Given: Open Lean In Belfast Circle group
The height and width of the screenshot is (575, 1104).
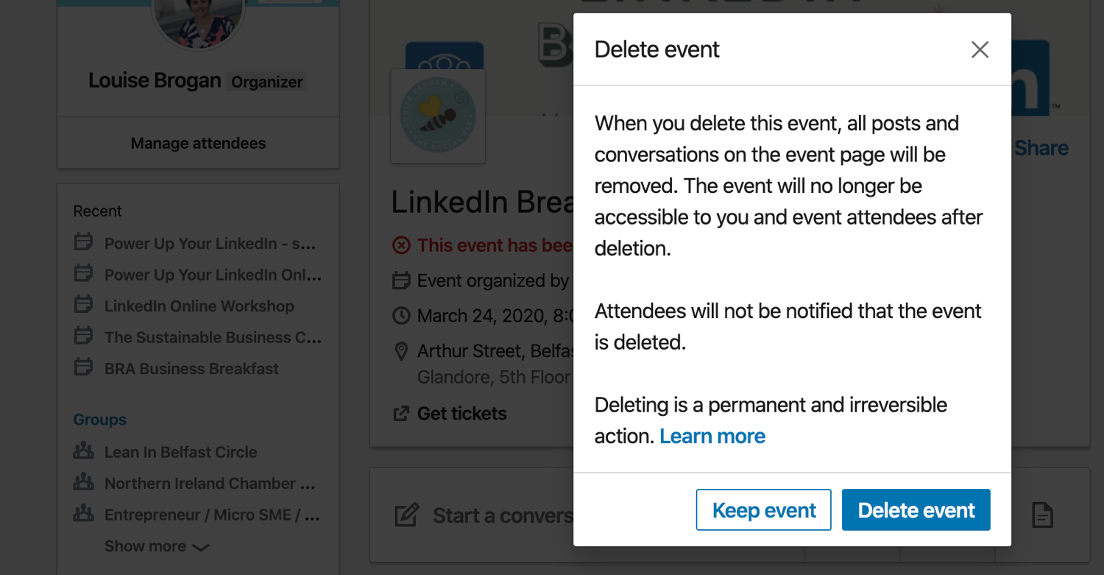Looking at the screenshot, I should coord(180,452).
